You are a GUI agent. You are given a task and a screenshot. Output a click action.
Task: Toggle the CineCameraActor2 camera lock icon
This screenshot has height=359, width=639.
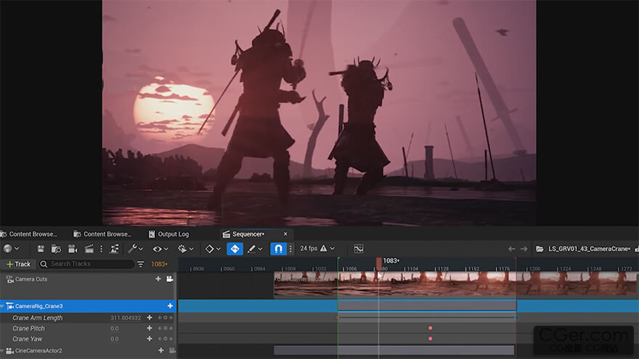(172, 350)
